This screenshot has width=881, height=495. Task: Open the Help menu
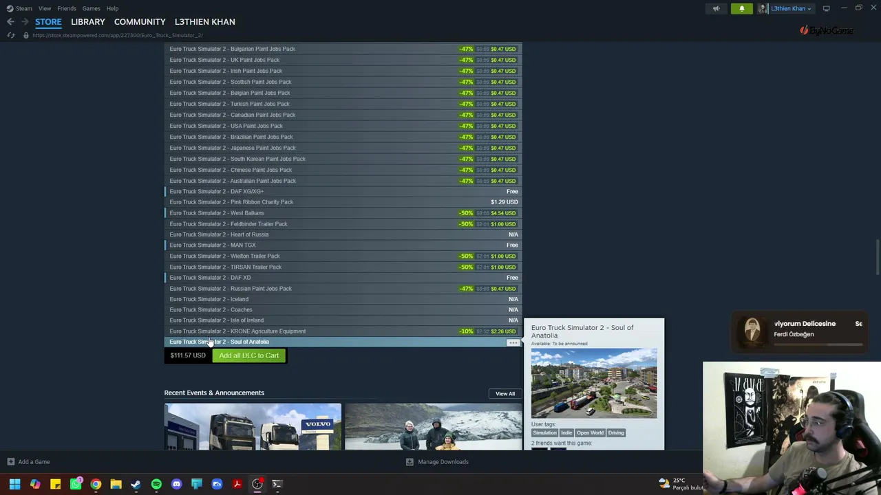coord(112,8)
